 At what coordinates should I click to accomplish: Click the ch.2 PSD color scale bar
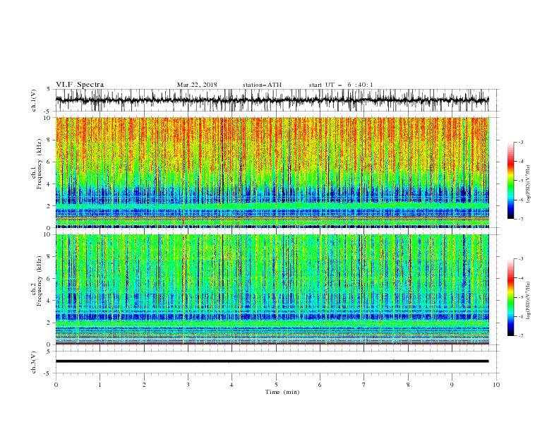(x=511, y=297)
